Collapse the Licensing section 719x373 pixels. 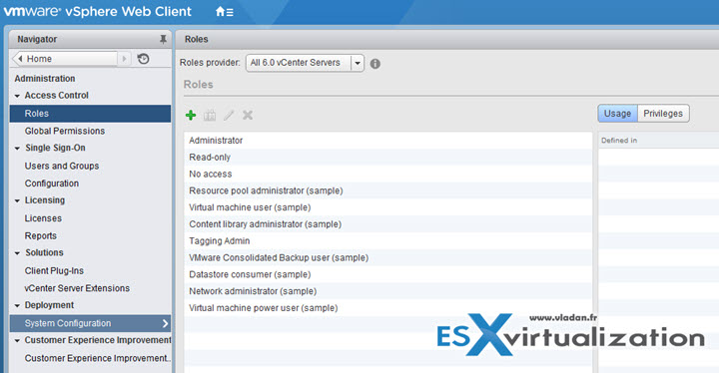17,200
